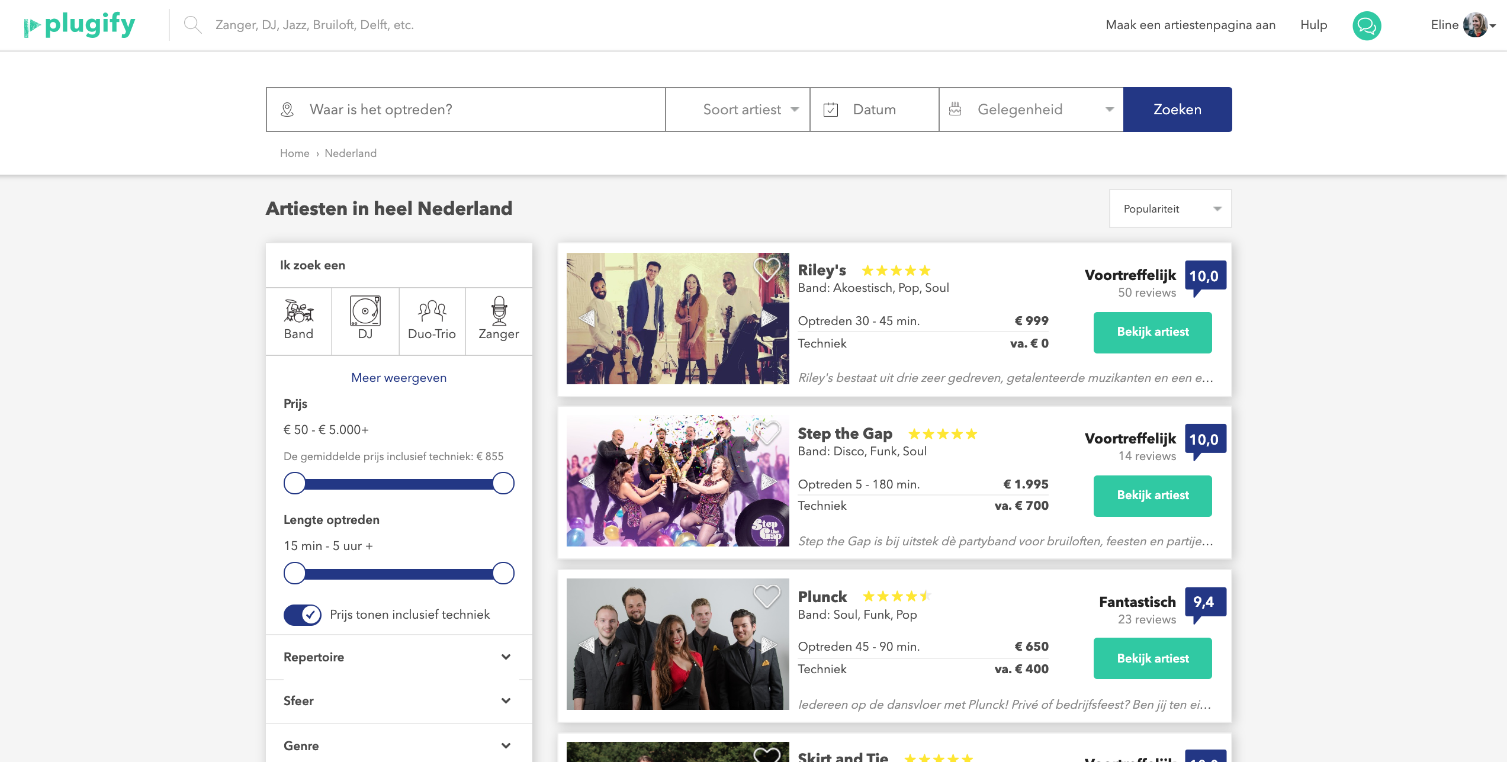Expand the Repertoire filter section
1507x762 pixels.
coord(398,657)
